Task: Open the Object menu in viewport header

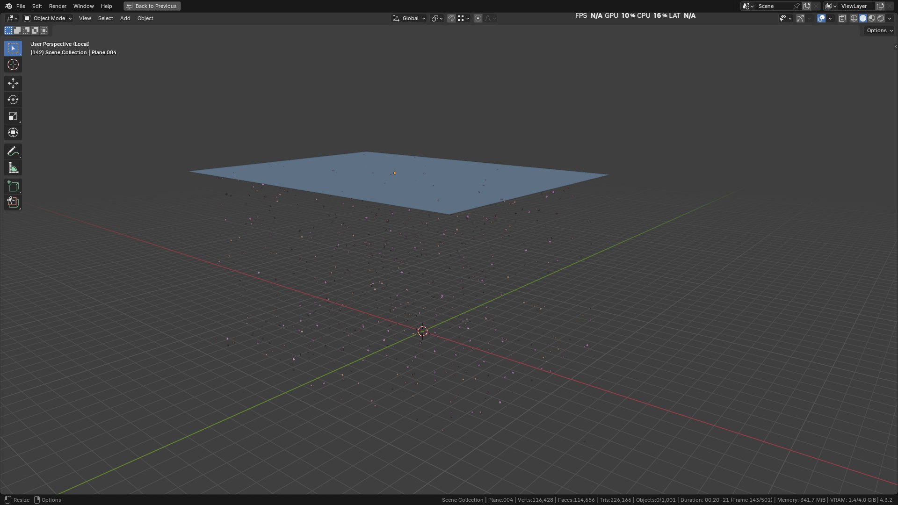Action: [x=145, y=18]
